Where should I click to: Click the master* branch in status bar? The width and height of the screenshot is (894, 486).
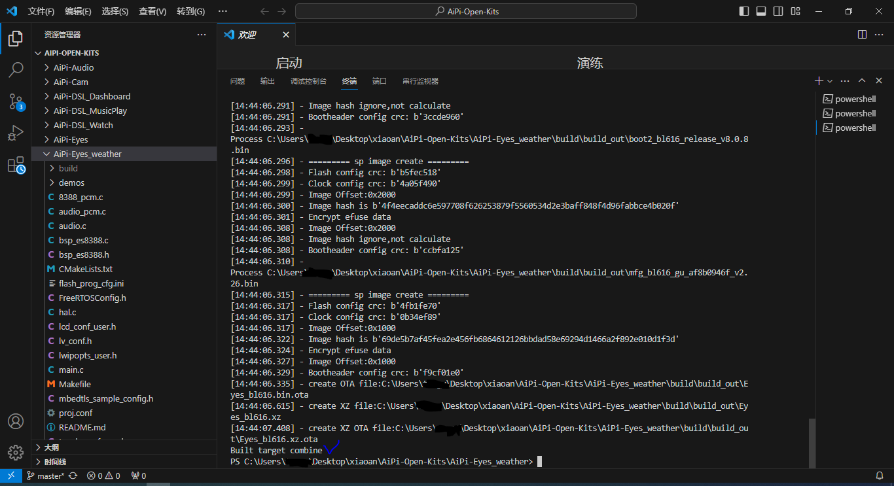(x=45, y=476)
